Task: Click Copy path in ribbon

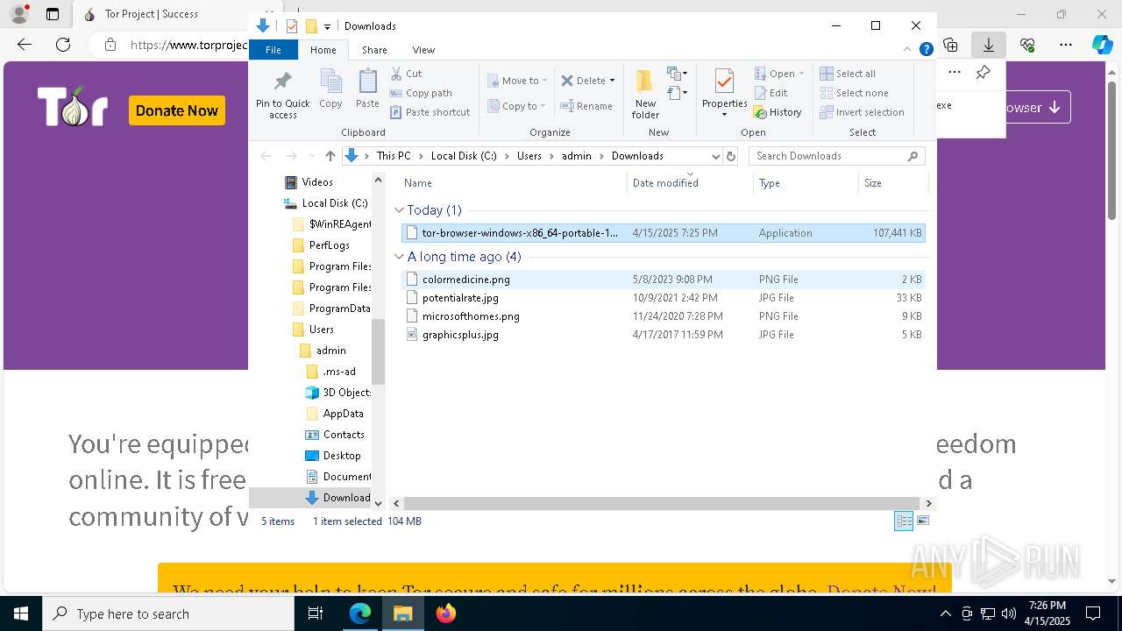Action: coord(421,93)
